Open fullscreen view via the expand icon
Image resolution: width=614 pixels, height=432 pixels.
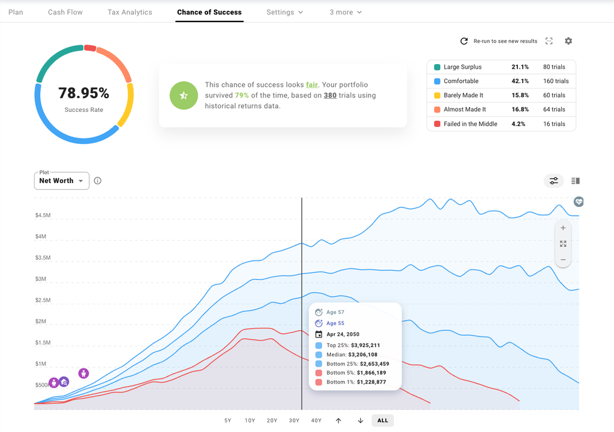click(549, 40)
